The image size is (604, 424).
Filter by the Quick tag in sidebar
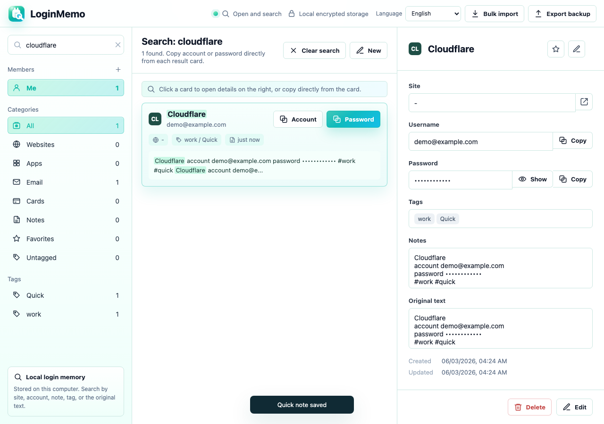click(66, 295)
